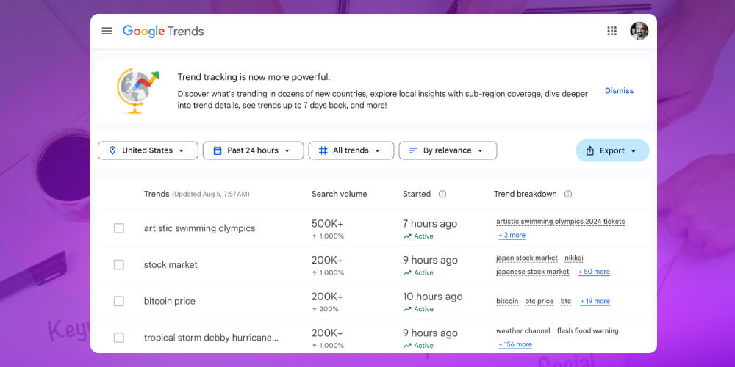The image size is (735, 367).
Task: Click Active trend icon for tropical storm debby
Action: point(407,346)
